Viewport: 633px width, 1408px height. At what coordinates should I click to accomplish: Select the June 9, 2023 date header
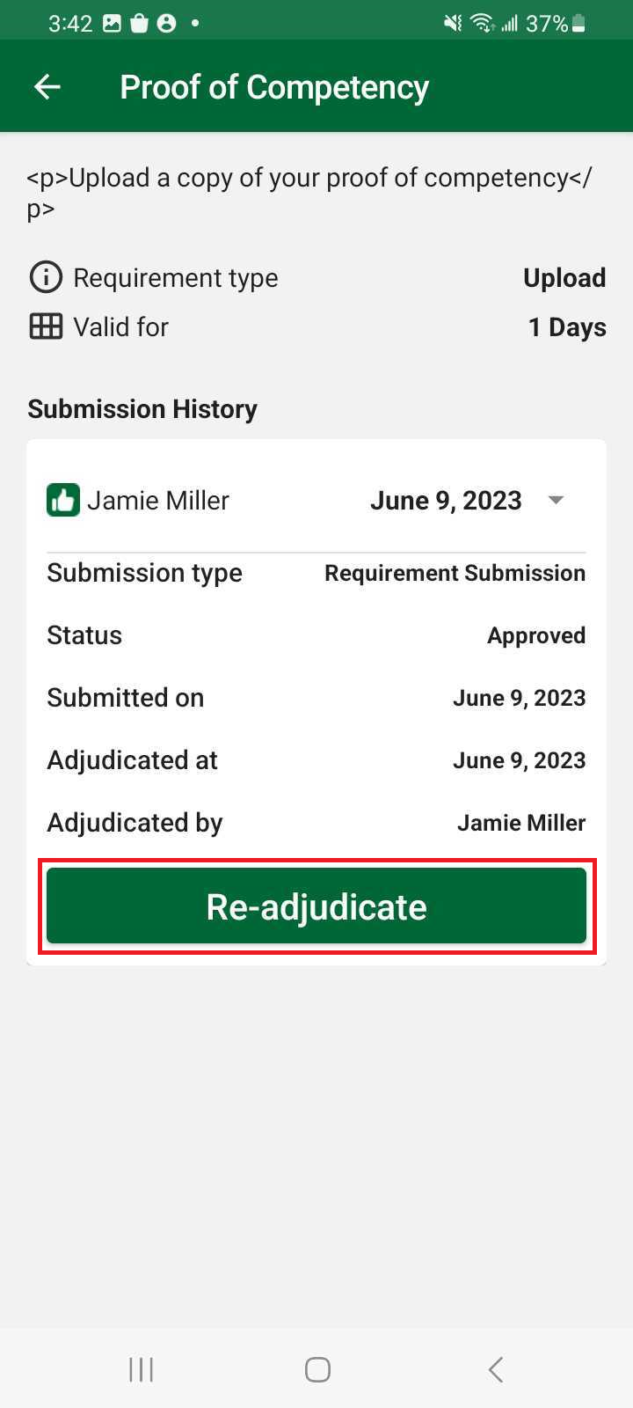click(446, 500)
